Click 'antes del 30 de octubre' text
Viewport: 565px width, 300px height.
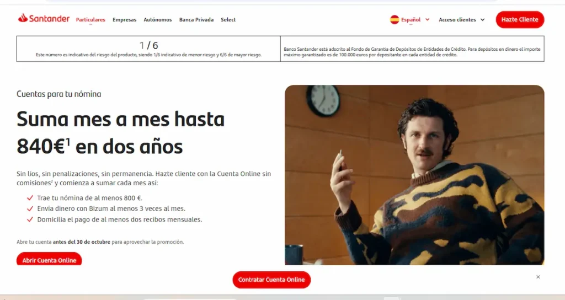[x=82, y=242]
